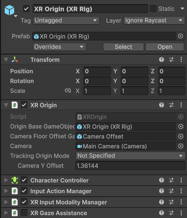Disable the Input Action Manager checkbox

pos(24,191)
